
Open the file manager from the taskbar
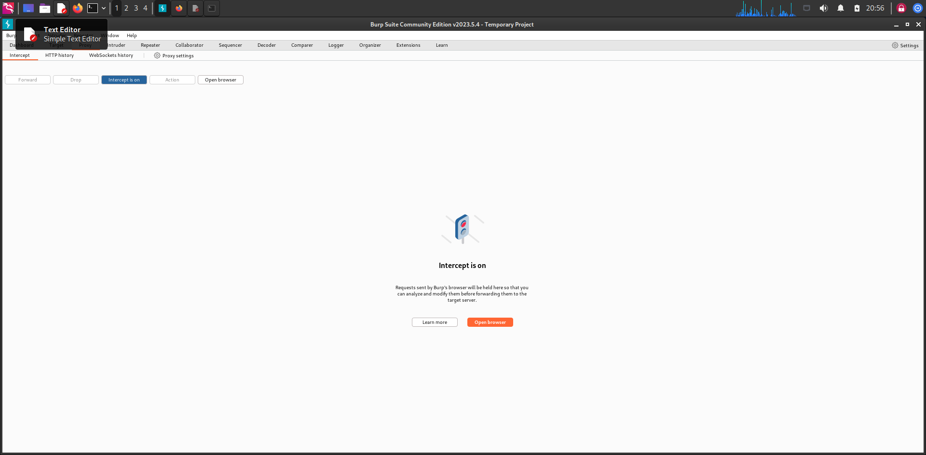click(x=44, y=8)
